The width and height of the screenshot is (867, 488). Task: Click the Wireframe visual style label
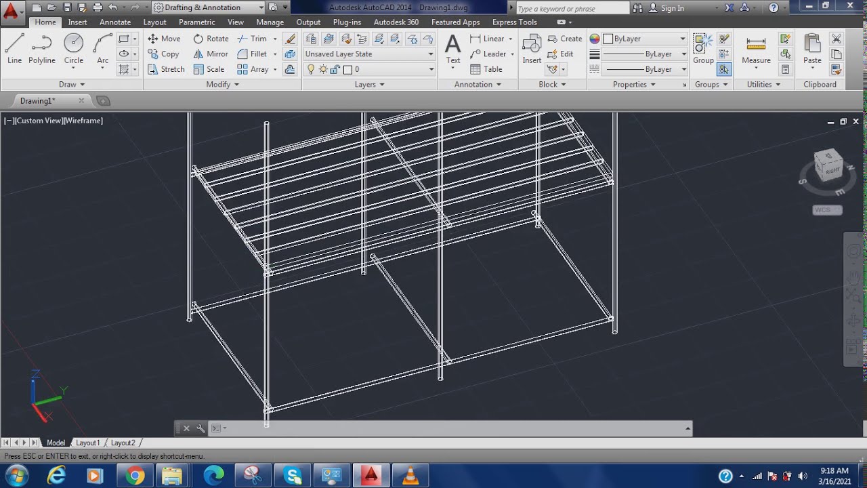coord(83,121)
